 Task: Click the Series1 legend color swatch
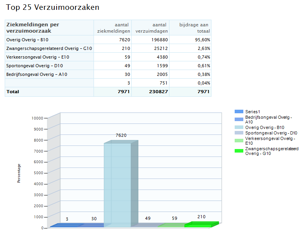tap(239, 112)
